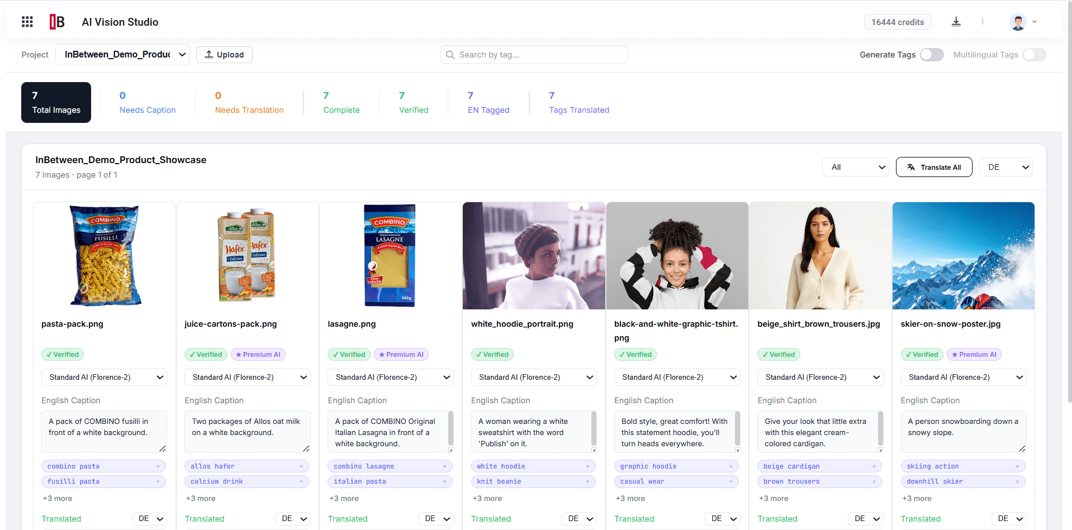The image size is (1072, 530).
Task: Open AI model dropdown for skier-on-snow-poster.jpg
Action: [x=964, y=378]
